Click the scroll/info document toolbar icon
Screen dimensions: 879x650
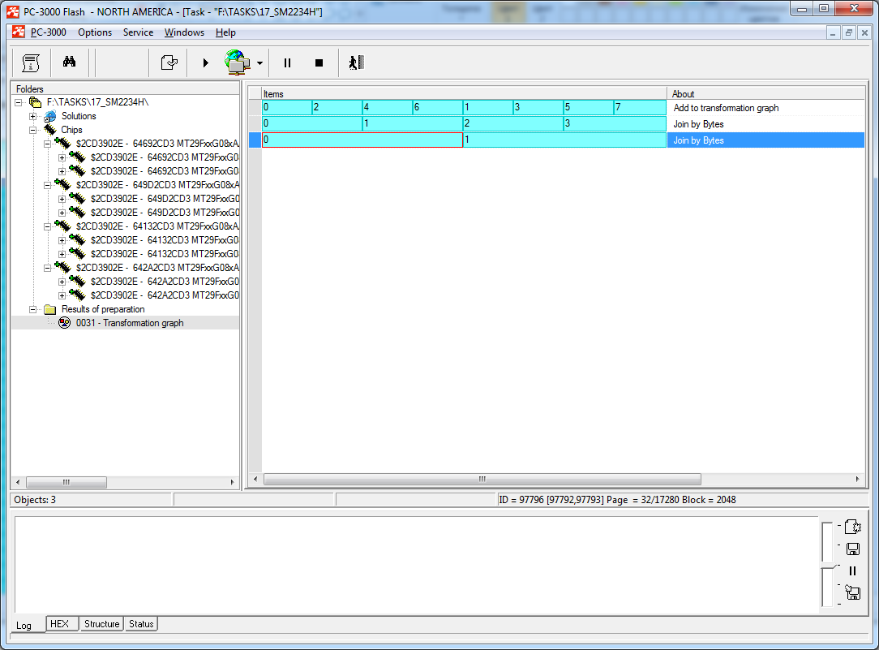(31, 62)
